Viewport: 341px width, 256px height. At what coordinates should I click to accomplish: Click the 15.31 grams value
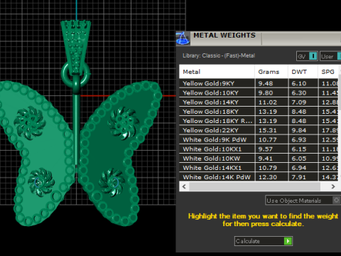pos(267,130)
